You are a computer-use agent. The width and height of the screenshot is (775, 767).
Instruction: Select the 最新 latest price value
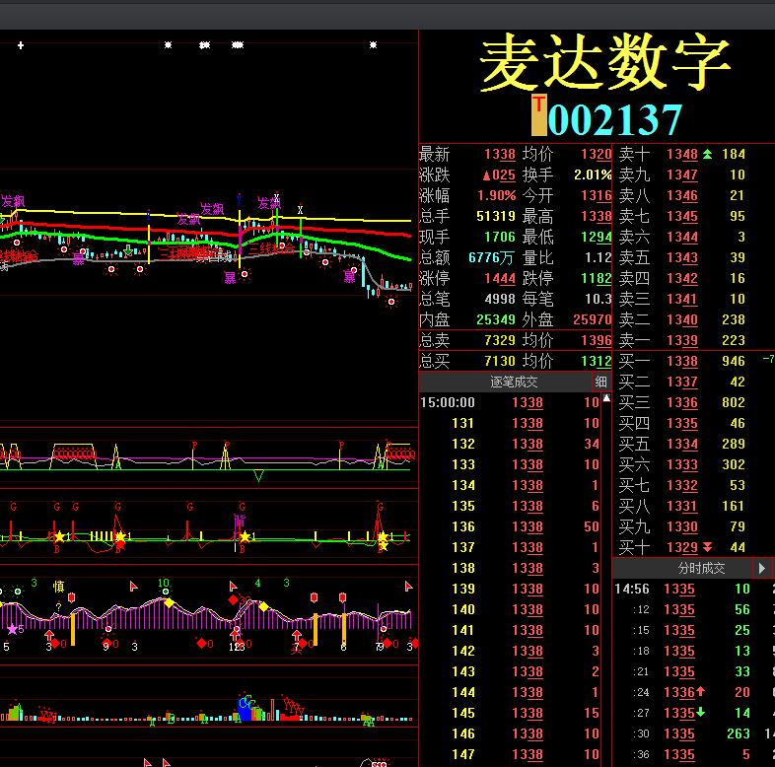tap(500, 154)
